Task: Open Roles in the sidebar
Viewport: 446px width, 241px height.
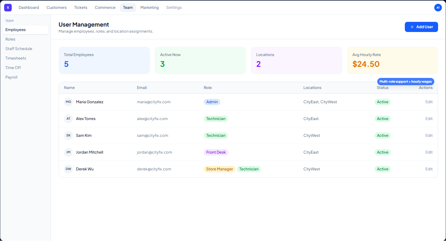Action: 25,39
